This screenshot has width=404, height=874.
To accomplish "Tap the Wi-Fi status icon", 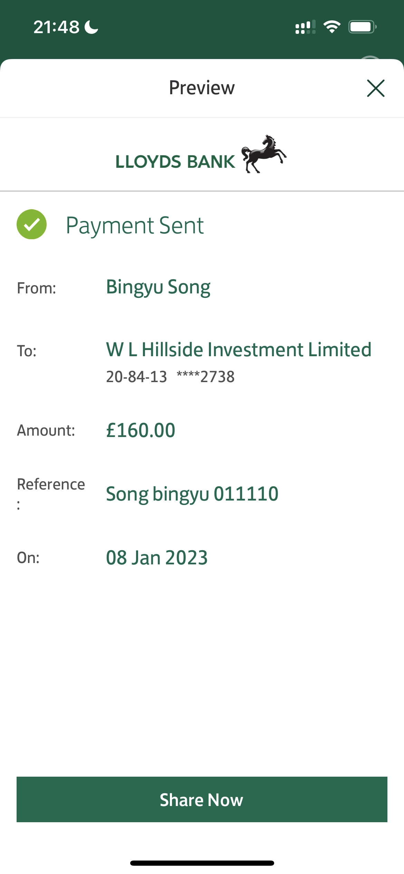I will pos(332,27).
